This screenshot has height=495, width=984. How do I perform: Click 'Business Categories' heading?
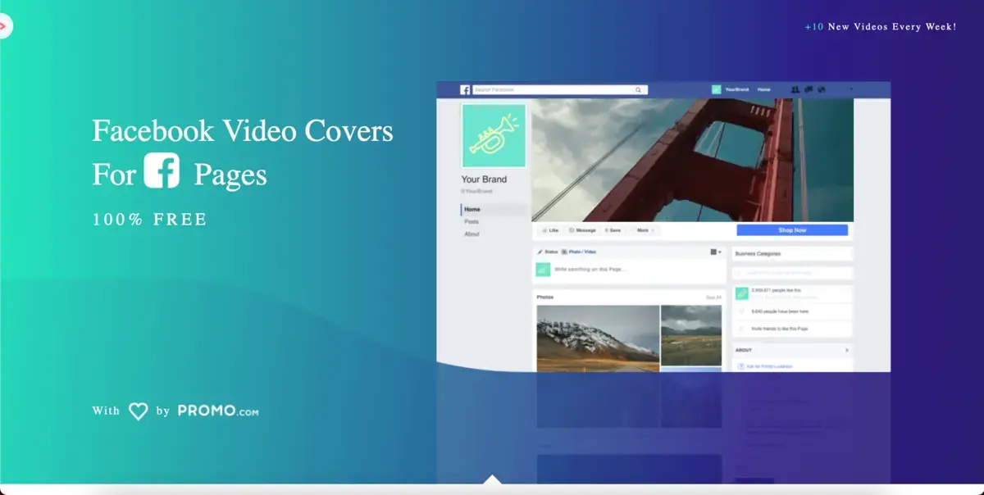point(758,254)
